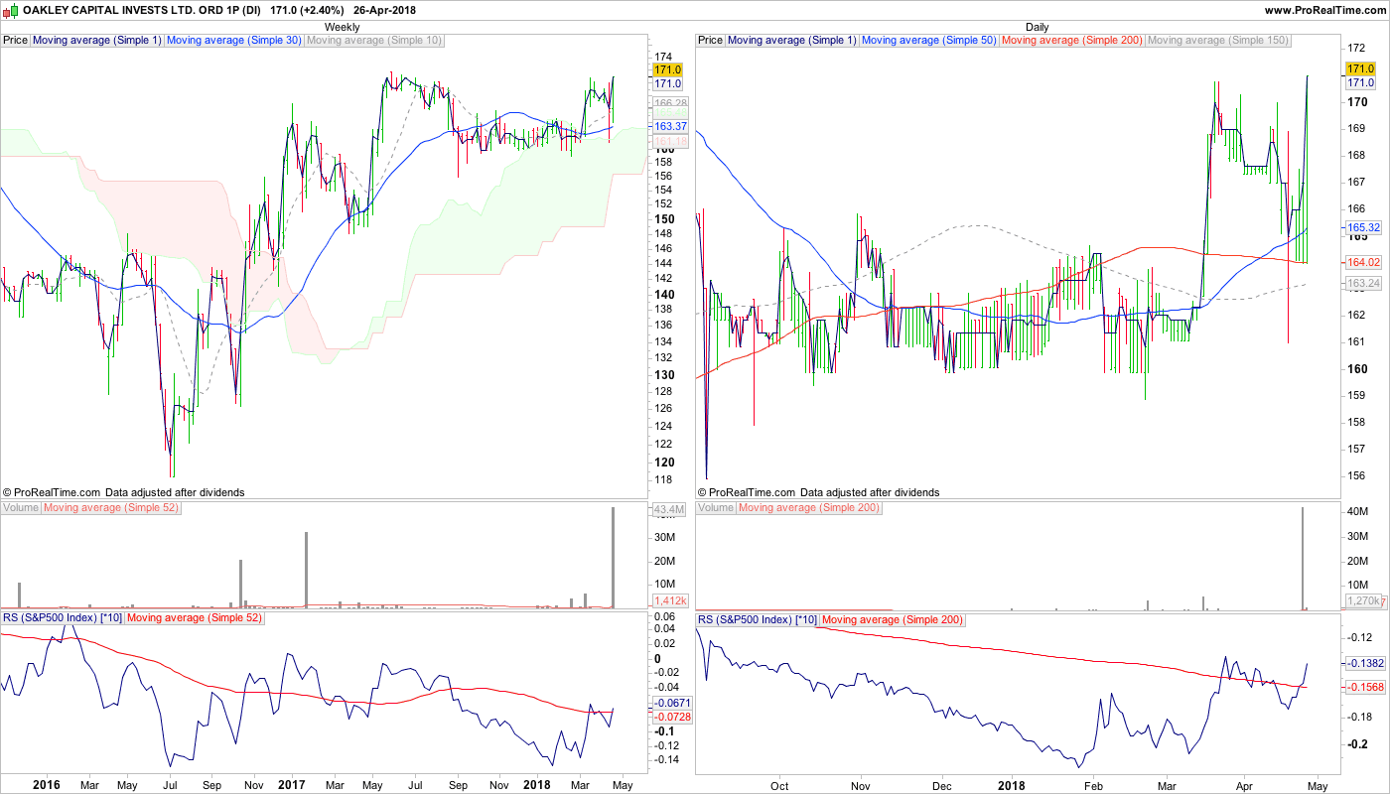
Task: Click the -0.1382 RS value tag on Daily
Action: [x=1364, y=663]
